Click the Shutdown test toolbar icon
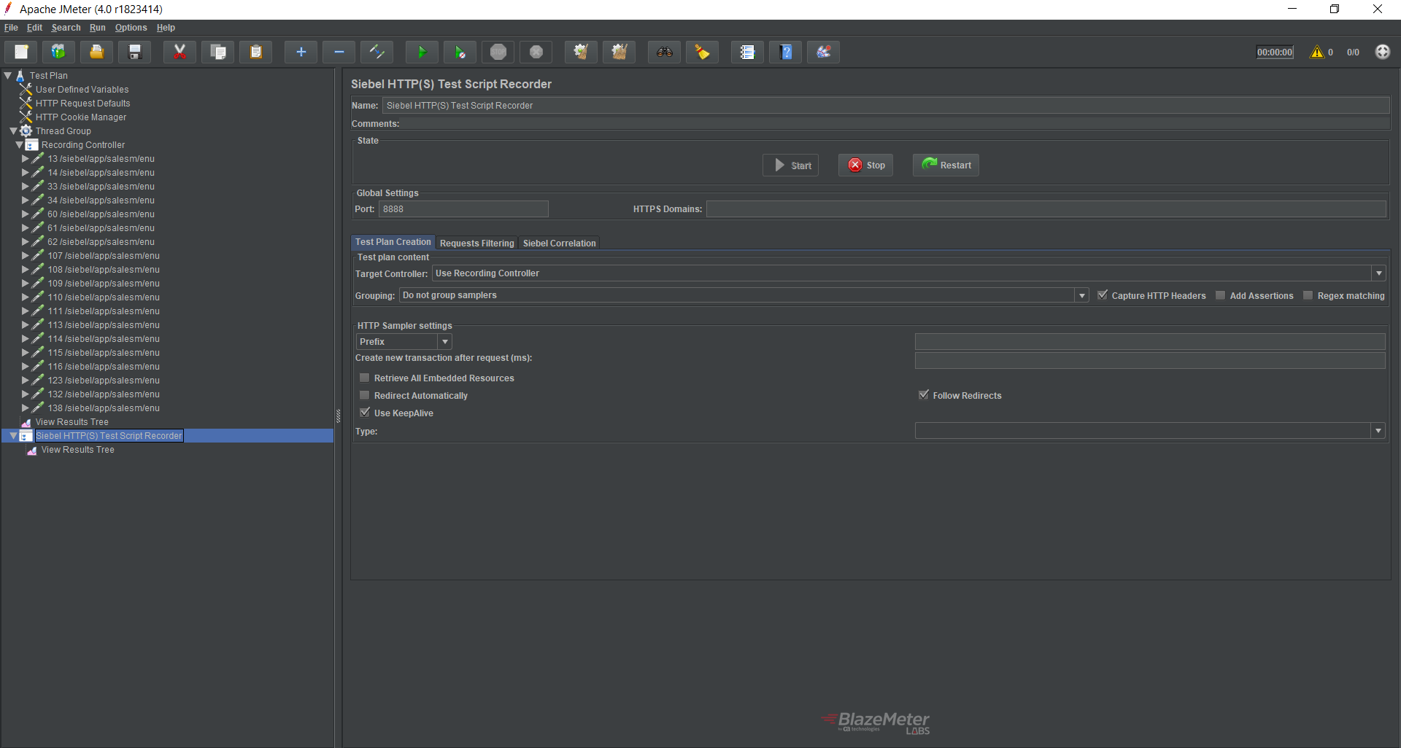1401x748 pixels. (x=536, y=52)
